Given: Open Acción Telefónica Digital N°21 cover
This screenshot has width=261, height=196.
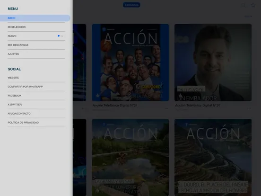Looking at the screenshot, I should tap(130, 62).
